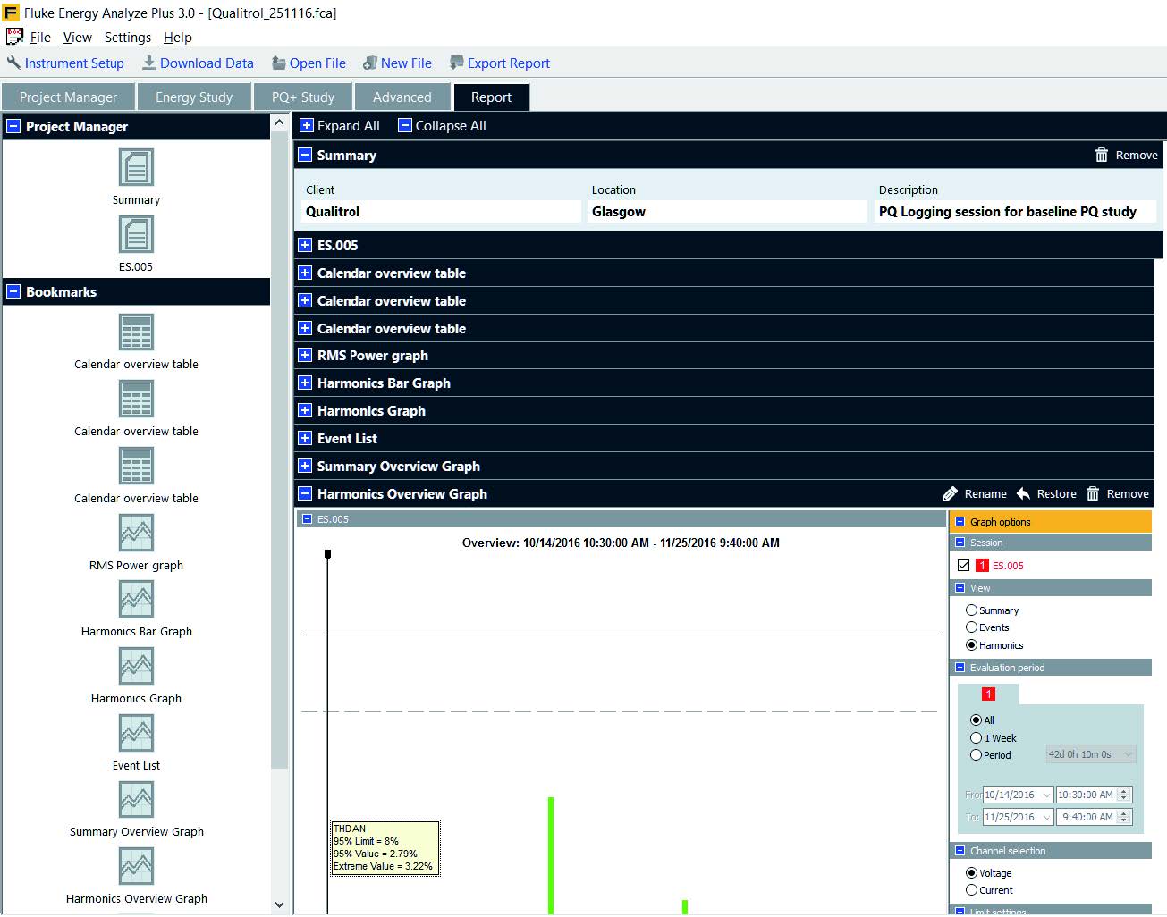This screenshot has height=917, width=1167.
Task: Select the 1 Week evaluation period option
Action: point(976,737)
